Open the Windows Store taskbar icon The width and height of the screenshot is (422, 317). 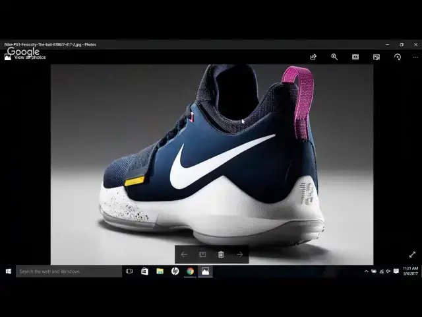(144, 271)
